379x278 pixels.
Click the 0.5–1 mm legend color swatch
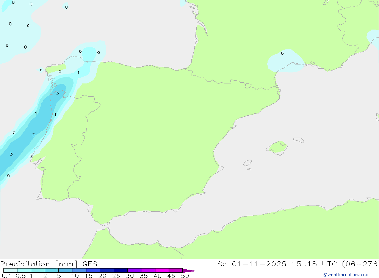(x=24, y=270)
